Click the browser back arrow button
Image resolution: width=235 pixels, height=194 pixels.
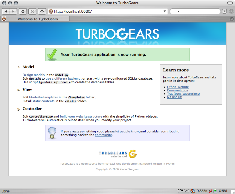point(6,11)
